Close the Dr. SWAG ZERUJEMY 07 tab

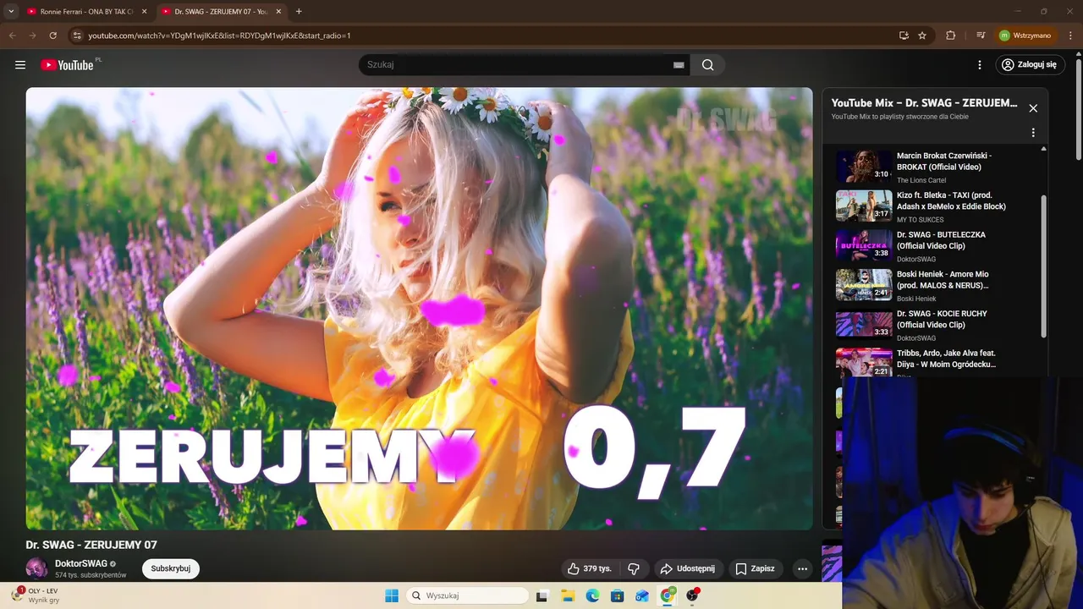(278, 12)
